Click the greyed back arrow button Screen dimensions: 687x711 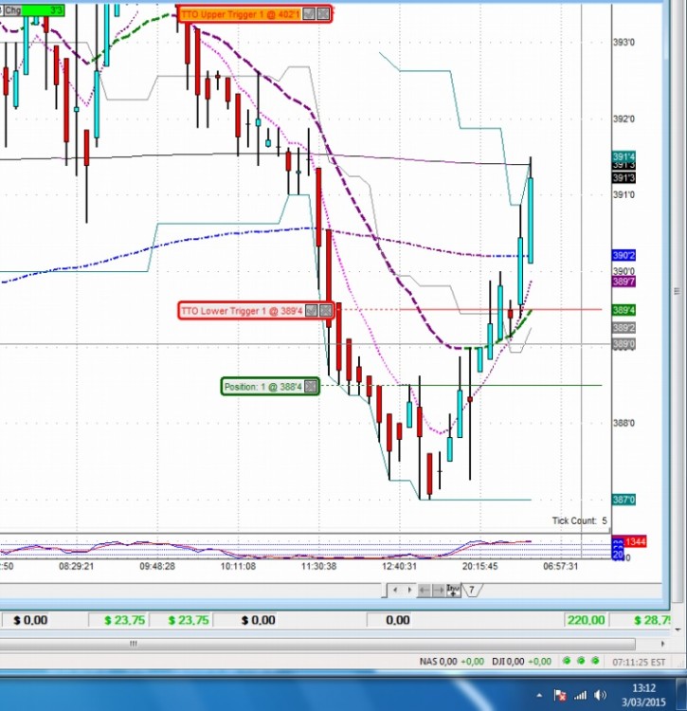(424, 590)
